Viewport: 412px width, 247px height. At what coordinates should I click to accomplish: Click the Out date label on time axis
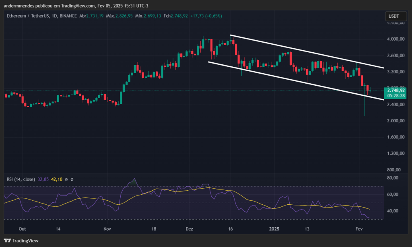[23, 229]
